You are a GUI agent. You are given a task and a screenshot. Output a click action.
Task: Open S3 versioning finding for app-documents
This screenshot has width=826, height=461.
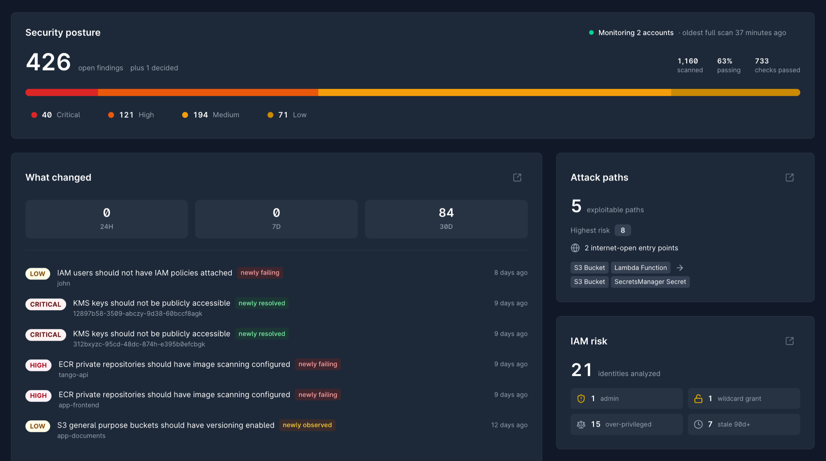coord(276,430)
